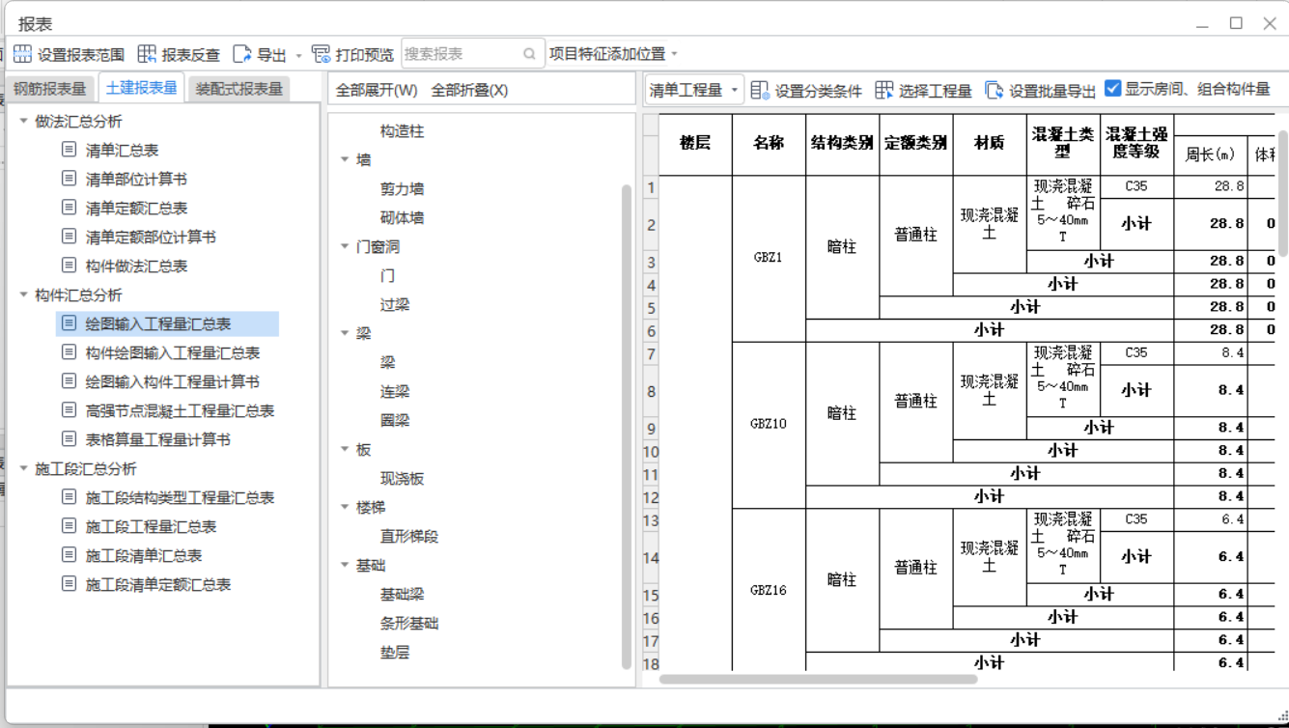This screenshot has height=728, width=1289.
Task: Click the report icon beside 绘图输入构件工程量计算书
Action: [x=69, y=381]
